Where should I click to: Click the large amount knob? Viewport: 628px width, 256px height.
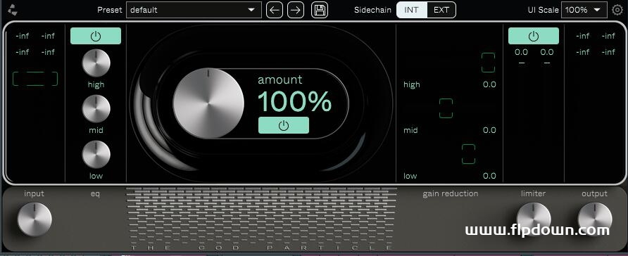[x=208, y=103]
